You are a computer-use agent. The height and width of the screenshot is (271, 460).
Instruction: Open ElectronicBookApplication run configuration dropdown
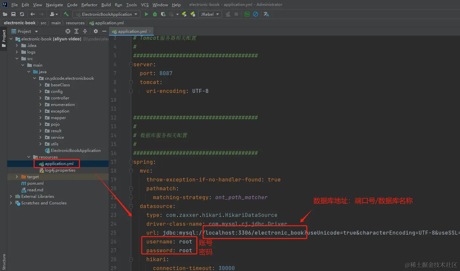(x=107, y=14)
